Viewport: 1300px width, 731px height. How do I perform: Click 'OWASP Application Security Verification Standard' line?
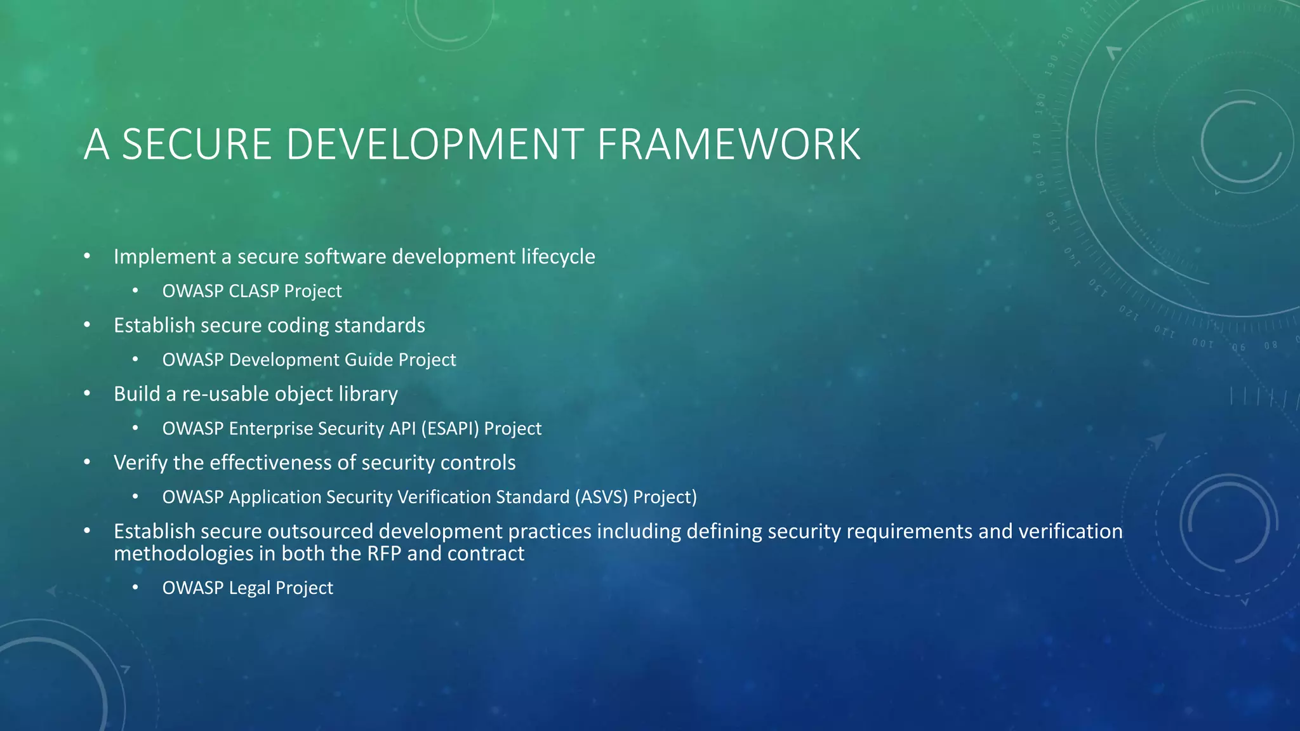pos(429,497)
